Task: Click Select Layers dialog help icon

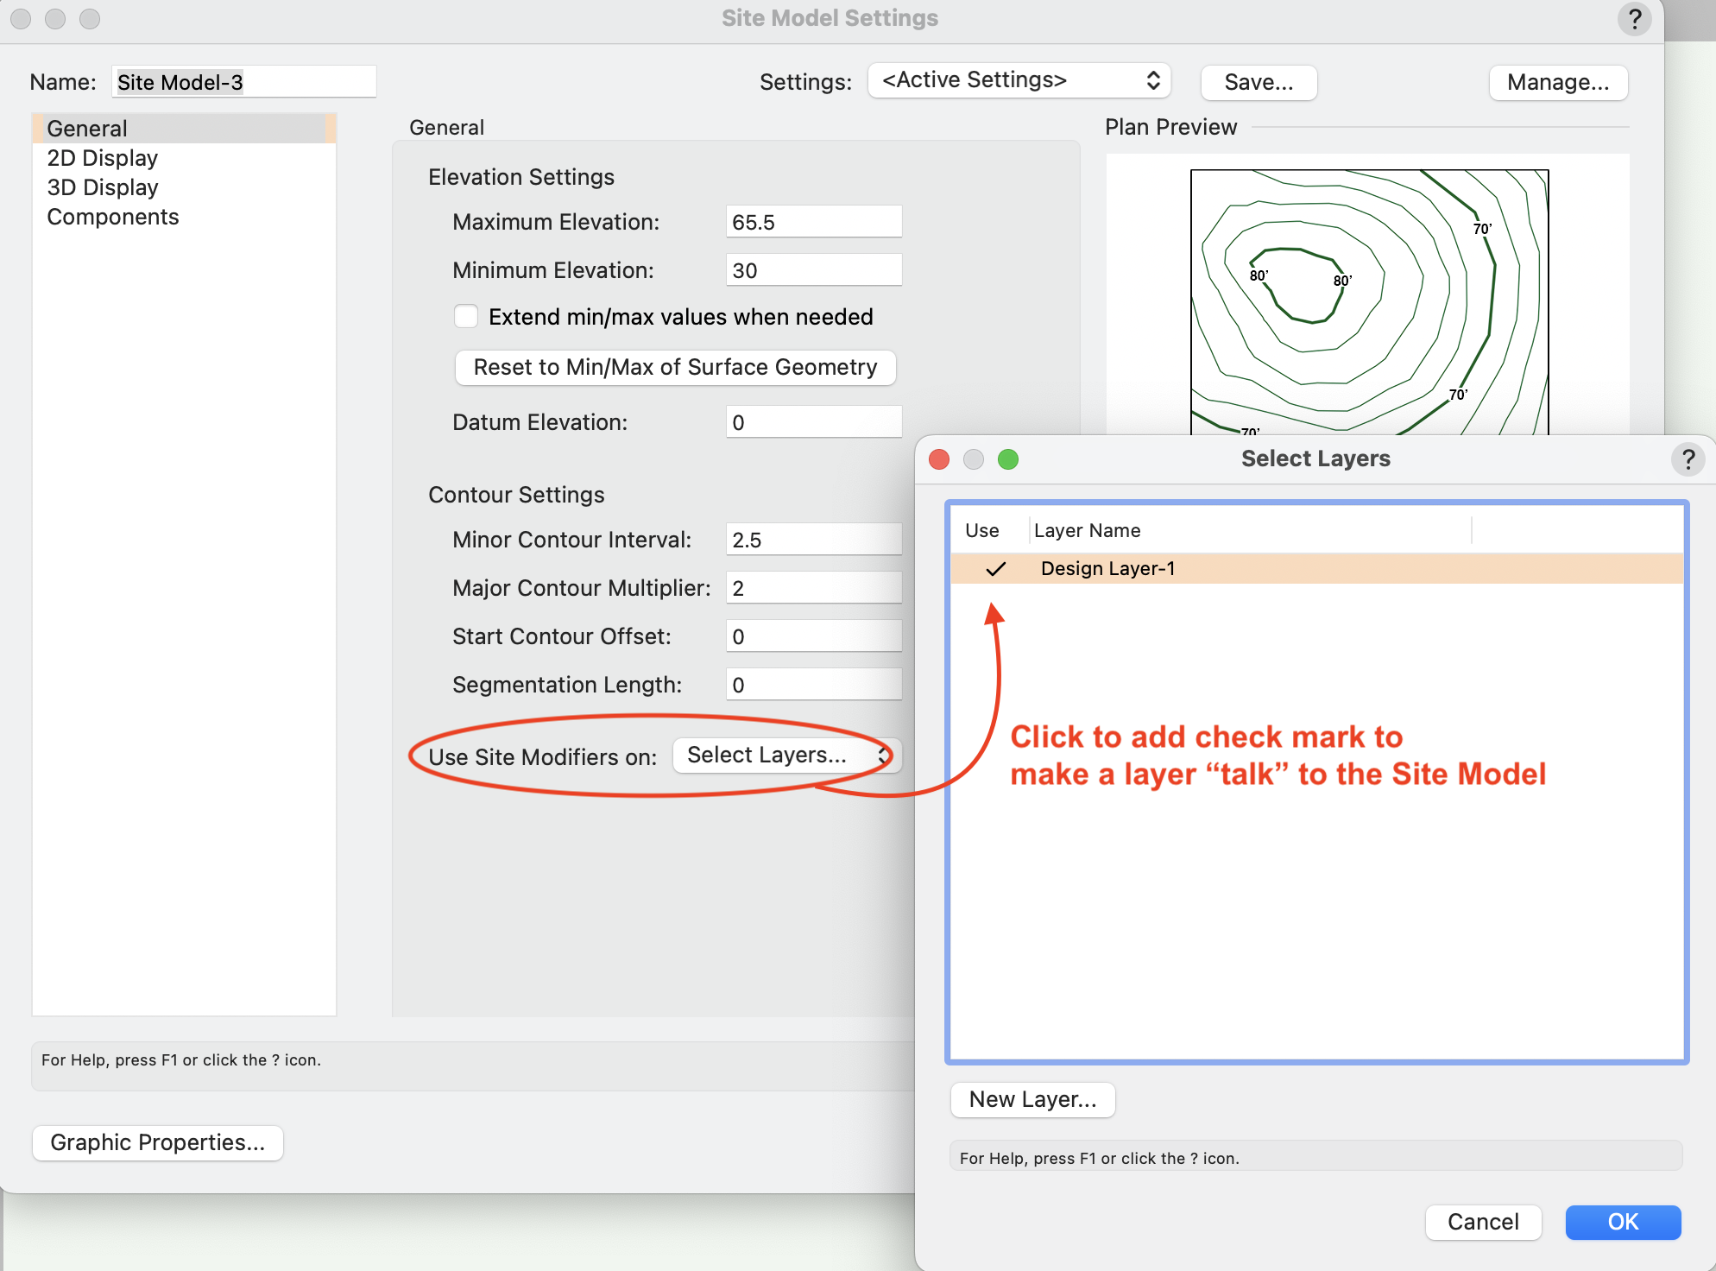Action: (x=1688, y=458)
